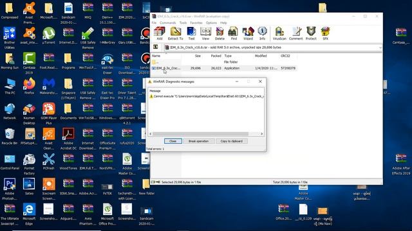Click the dialog's horizontal scrollbar right arrow

(262, 134)
